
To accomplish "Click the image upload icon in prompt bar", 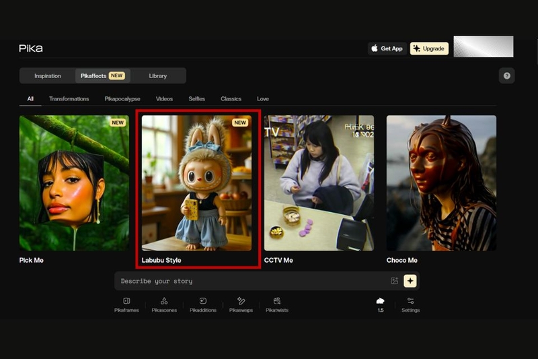I will tap(394, 281).
